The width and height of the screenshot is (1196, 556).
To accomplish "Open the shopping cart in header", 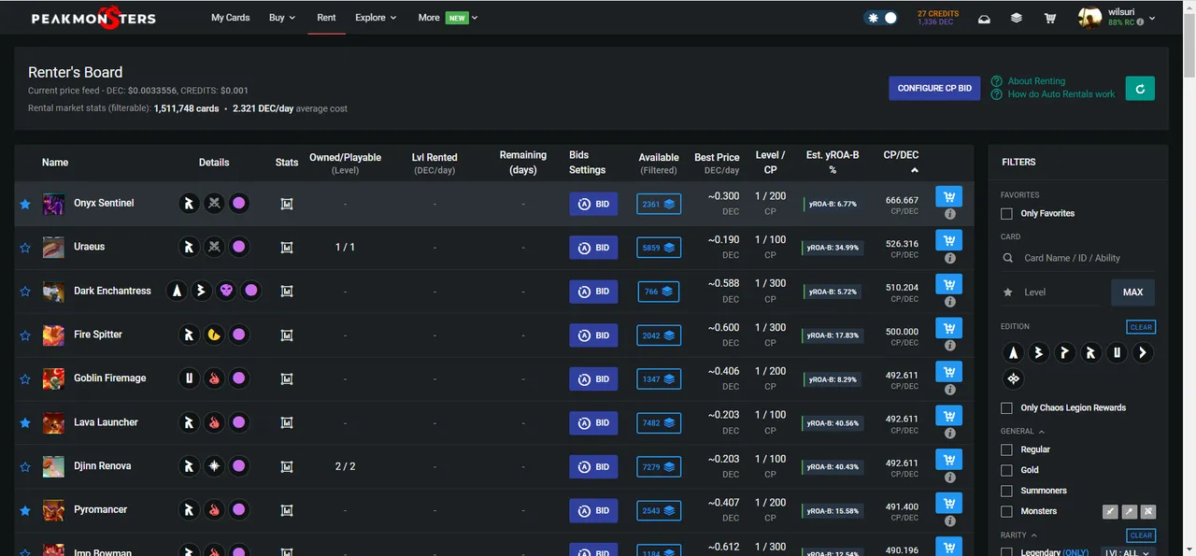I will pos(1050,19).
